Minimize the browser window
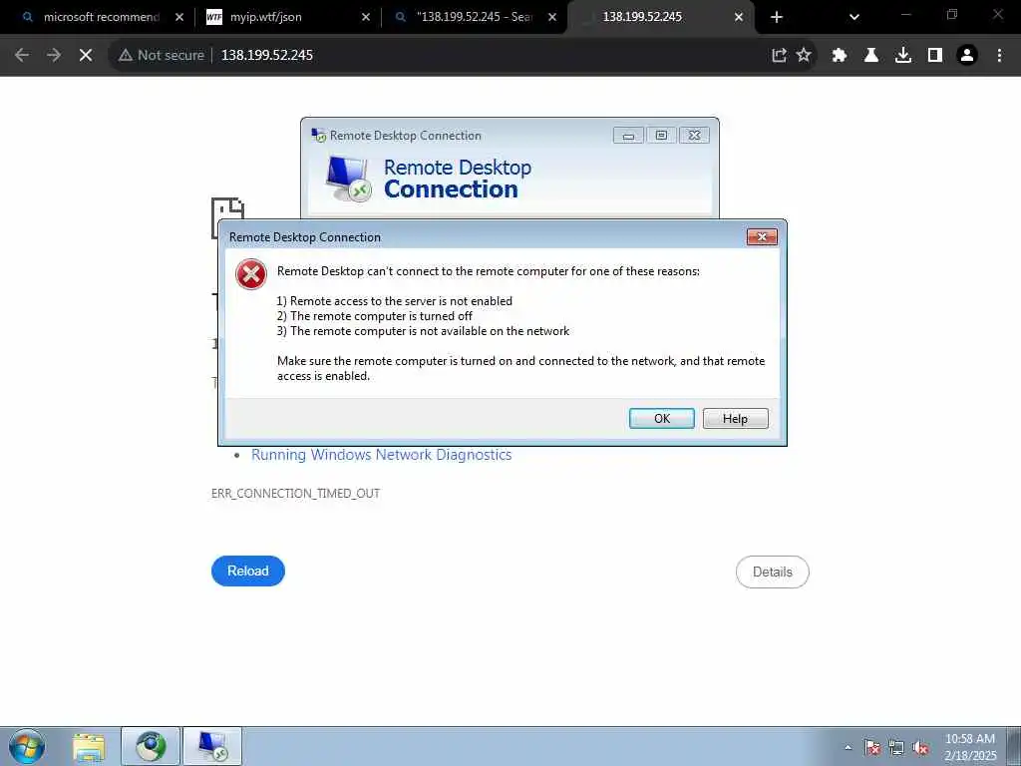Screen dimensions: 1021x766 coord(905,14)
